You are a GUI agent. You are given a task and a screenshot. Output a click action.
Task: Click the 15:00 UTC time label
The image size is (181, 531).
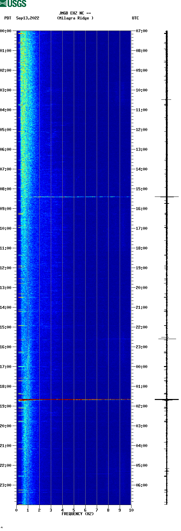[x=142, y=189]
